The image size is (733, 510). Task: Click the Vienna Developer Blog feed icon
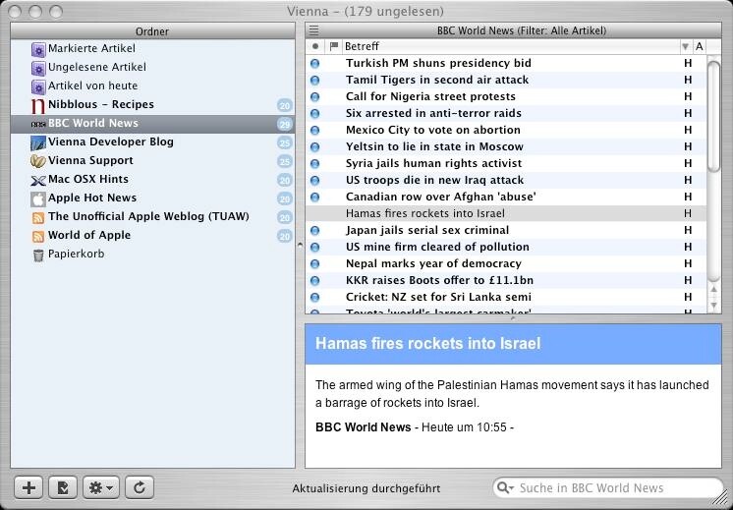38,142
